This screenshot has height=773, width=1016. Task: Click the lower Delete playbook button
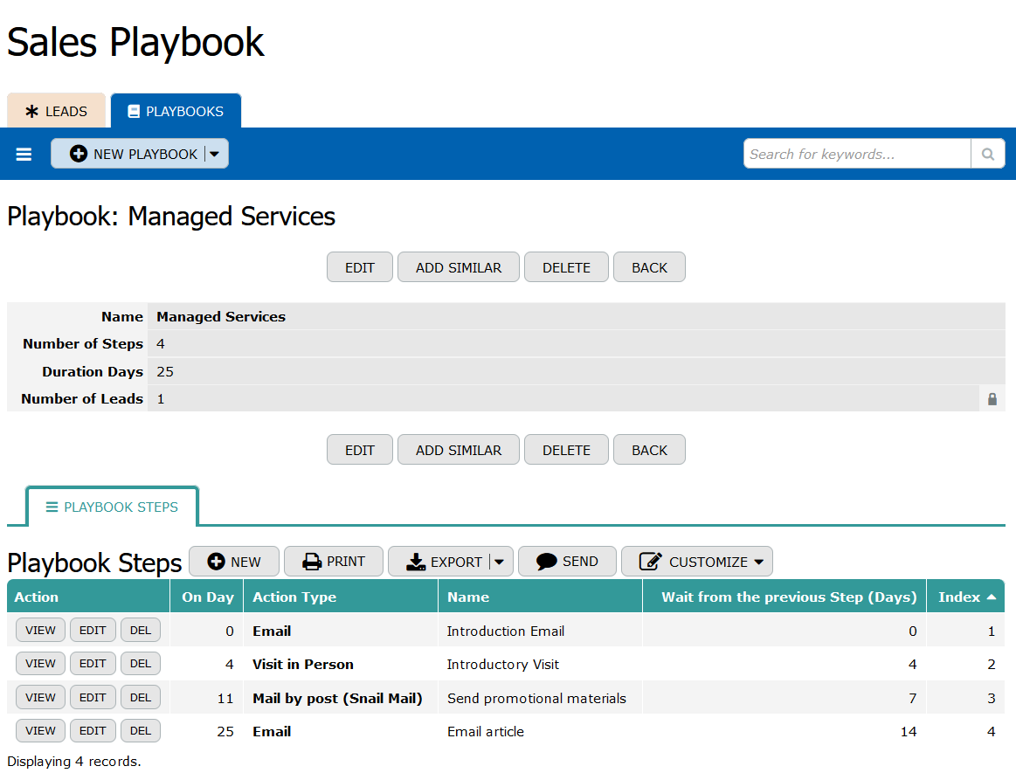(x=566, y=451)
